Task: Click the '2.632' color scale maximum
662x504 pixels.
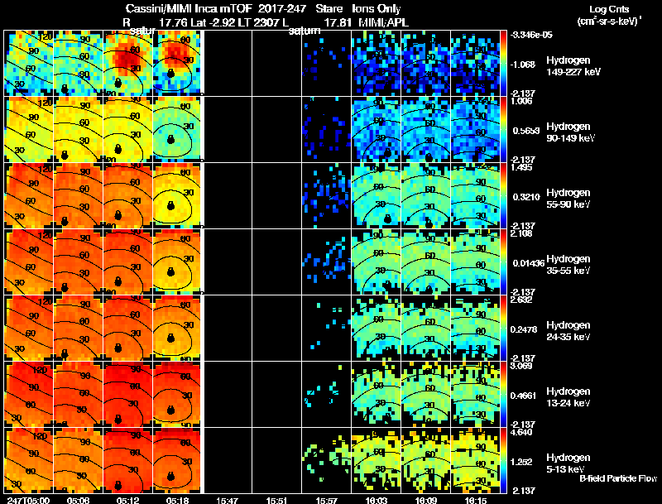Action: tap(521, 300)
